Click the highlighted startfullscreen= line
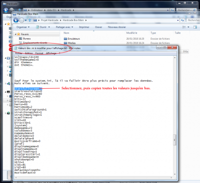Viewport: 200px width, 183px height. click(x=28, y=89)
